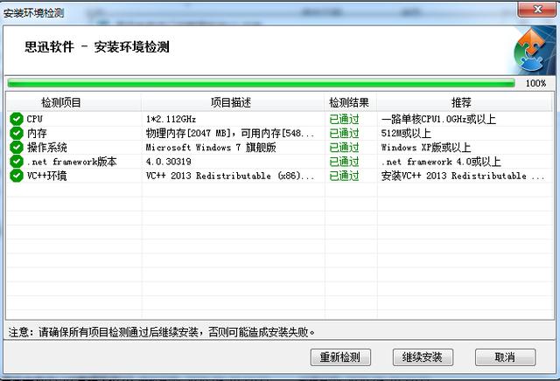
Task: Click the 检测项目 column header
Action: pos(73,103)
